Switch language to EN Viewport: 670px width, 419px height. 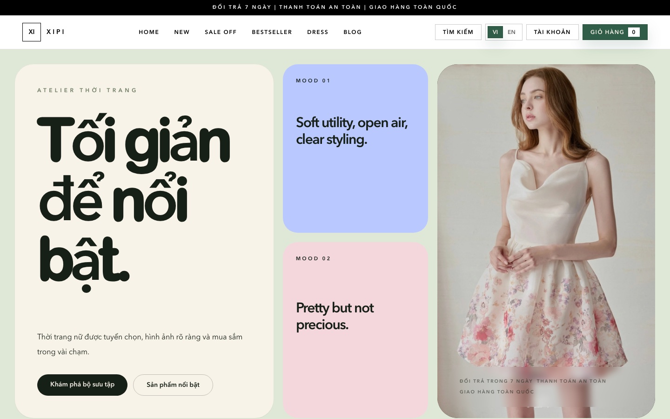(x=512, y=32)
